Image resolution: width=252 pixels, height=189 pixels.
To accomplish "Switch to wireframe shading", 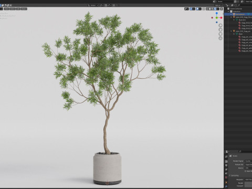I will [x=207, y=9].
